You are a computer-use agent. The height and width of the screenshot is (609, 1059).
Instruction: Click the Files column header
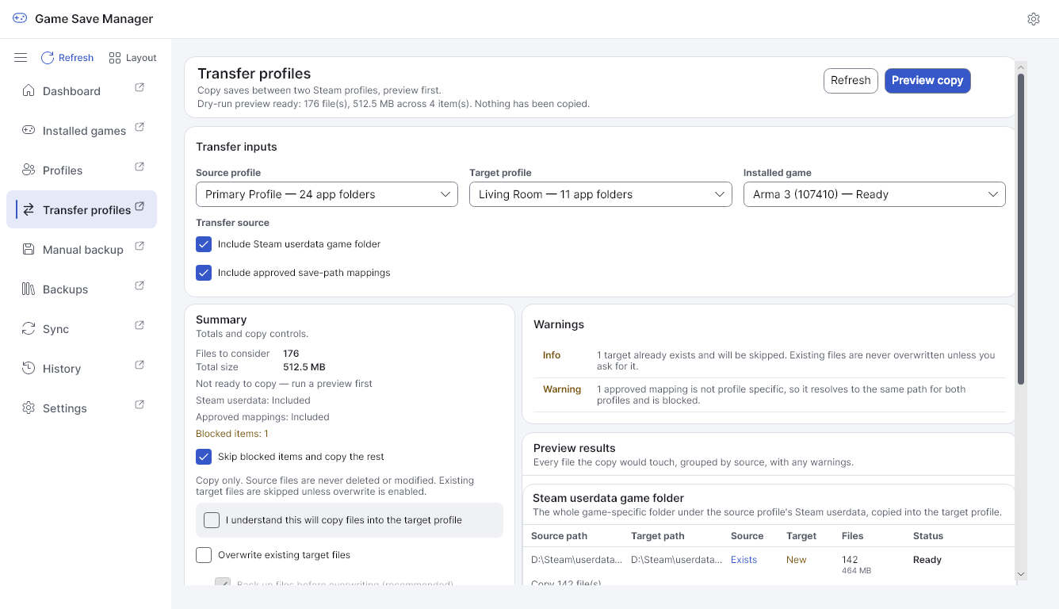[853, 536]
